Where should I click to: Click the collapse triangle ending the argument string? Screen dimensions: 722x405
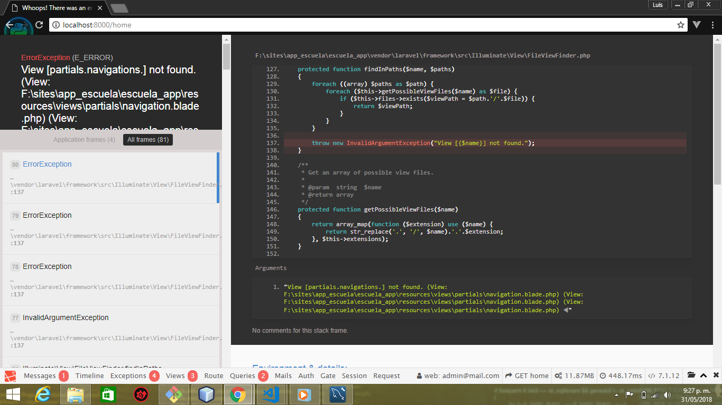pos(566,310)
